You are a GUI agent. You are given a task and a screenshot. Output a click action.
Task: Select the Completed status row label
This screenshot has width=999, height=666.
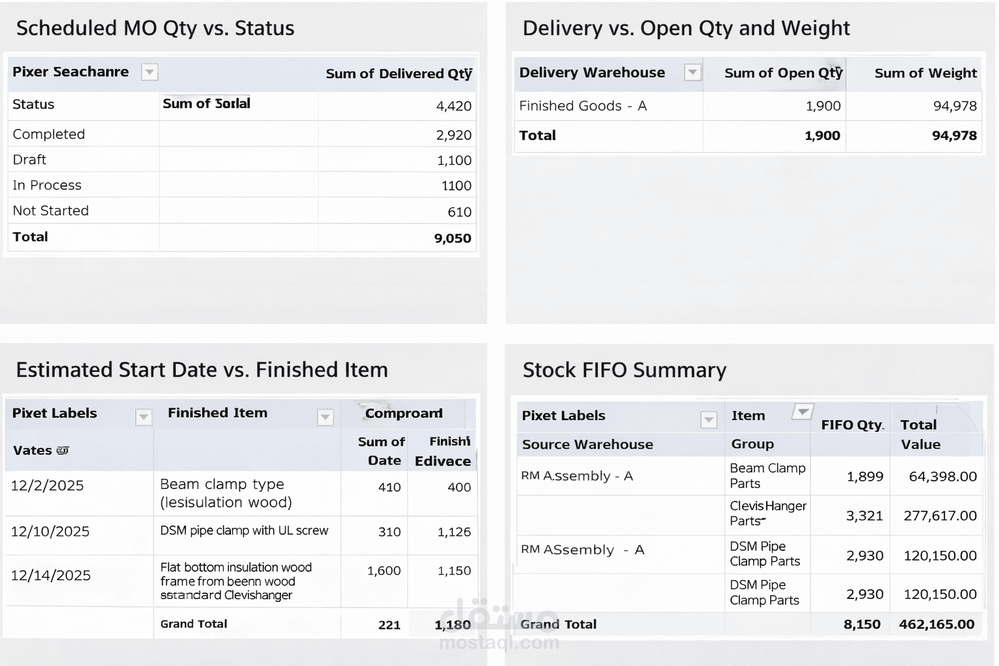click(49, 134)
